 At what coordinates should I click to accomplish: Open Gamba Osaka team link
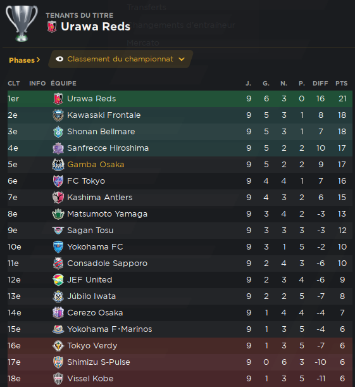point(96,165)
